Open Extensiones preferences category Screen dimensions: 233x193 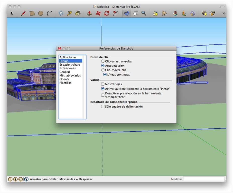(x=71, y=68)
